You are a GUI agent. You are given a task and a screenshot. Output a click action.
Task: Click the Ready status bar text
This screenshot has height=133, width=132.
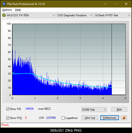[x=6, y=125]
